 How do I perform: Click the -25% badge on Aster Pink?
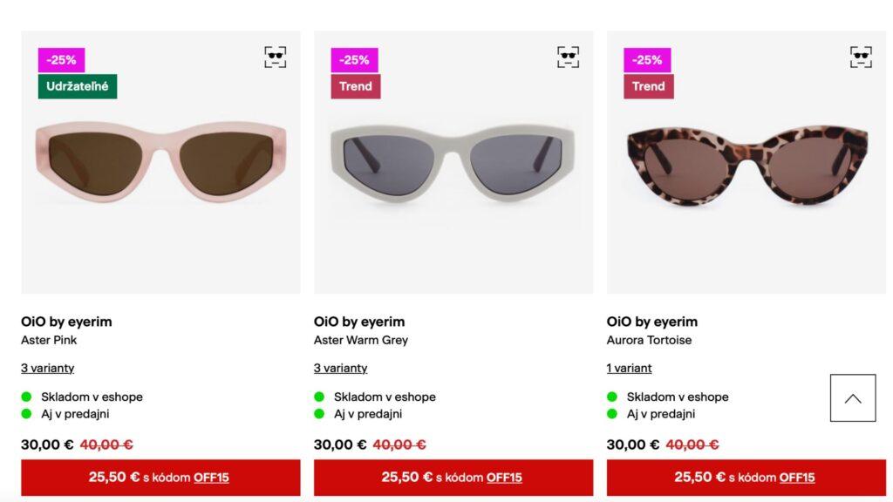point(62,60)
